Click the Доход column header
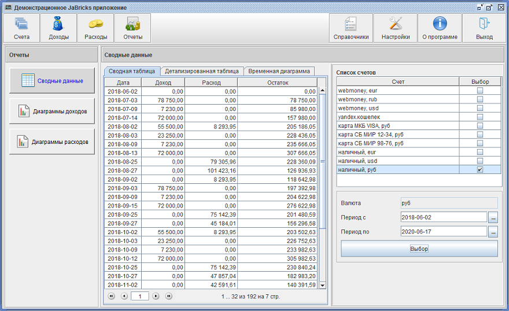The width and height of the screenshot is (509, 311). 163,83
